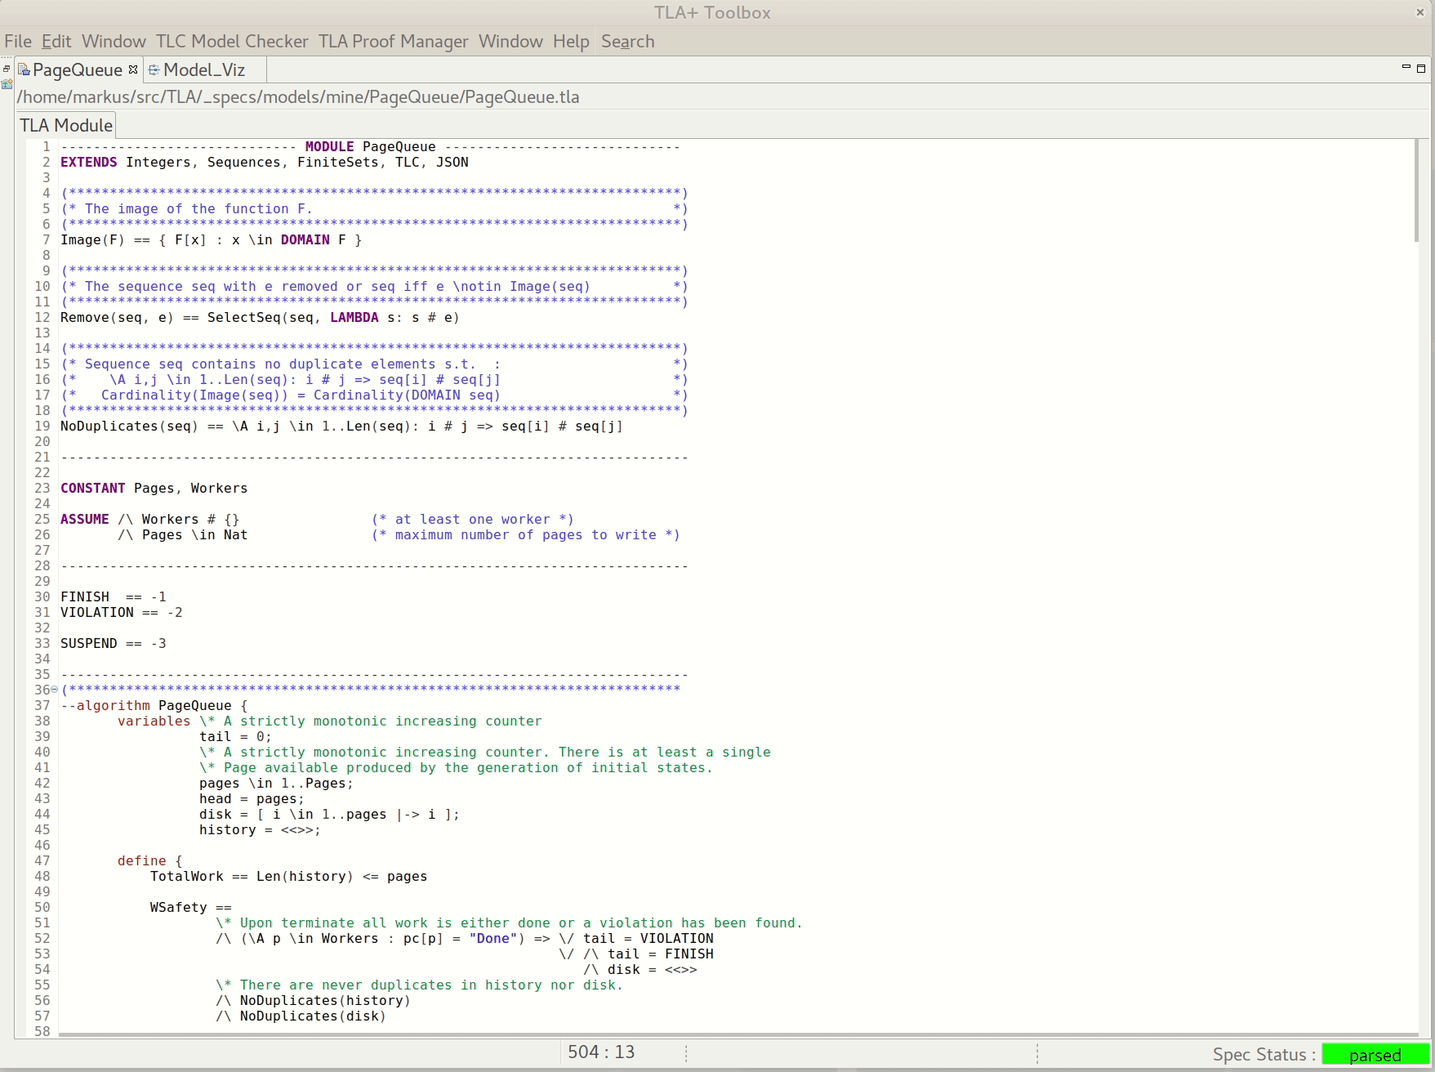Click the CONSTANT Pages, Workers line

[154, 489]
